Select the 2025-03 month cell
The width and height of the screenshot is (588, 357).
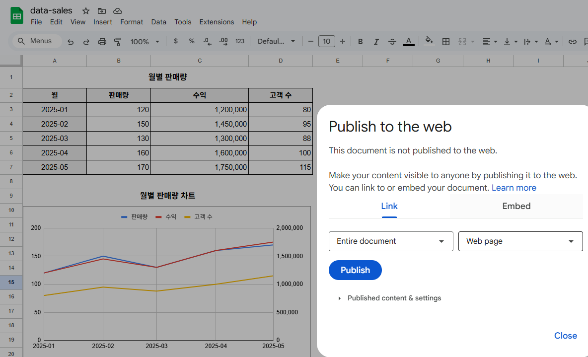tap(55, 139)
